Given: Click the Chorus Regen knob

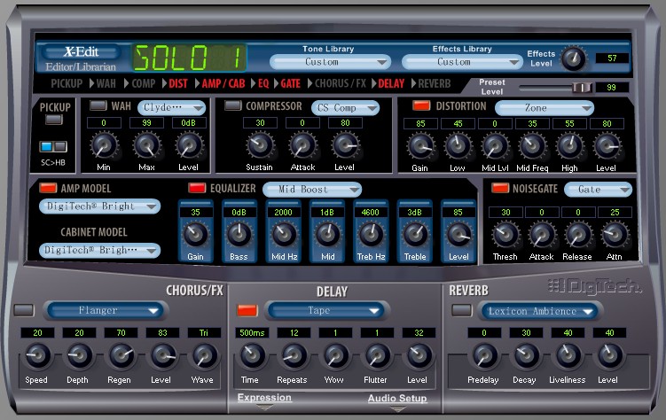Looking at the screenshot, I should pos(121,355).
